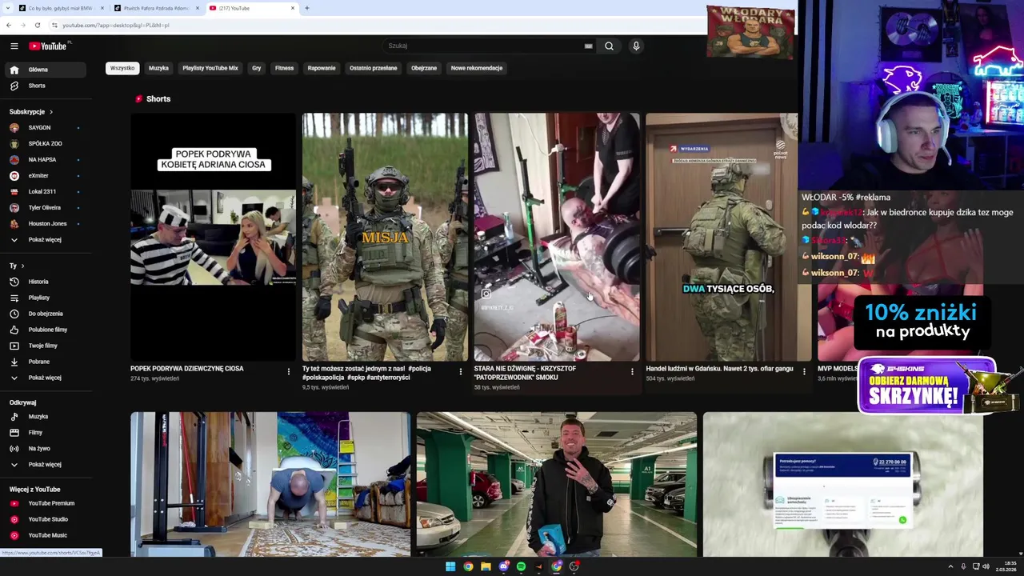The width and height of the screenshot is (1024, 576).
Task: Open the push-up workout video thumbnail
Action: pos(270,484)
